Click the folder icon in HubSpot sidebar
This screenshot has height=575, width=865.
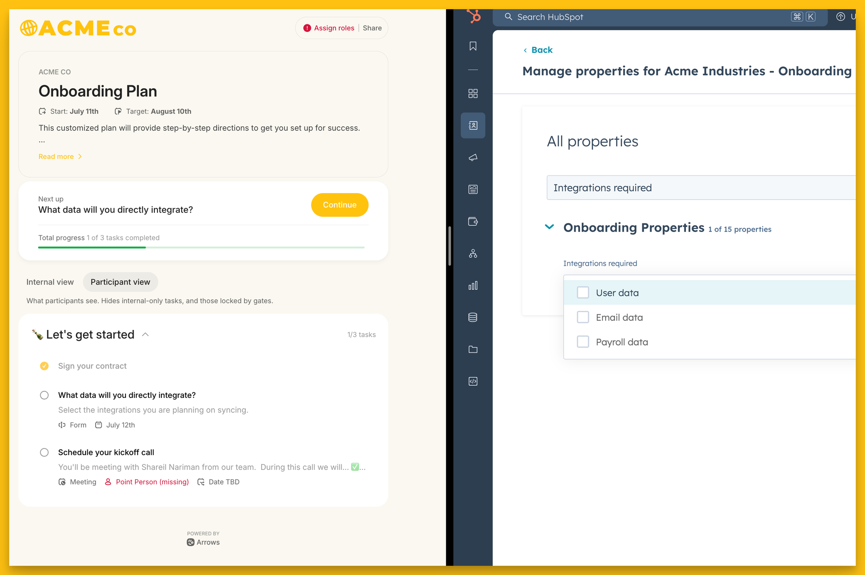473,349
